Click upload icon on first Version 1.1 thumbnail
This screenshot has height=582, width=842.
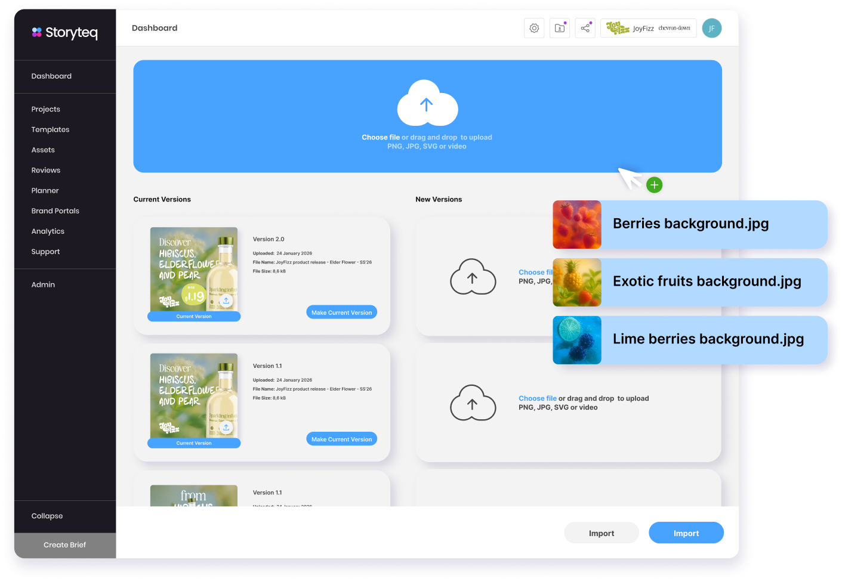[226, 427]
